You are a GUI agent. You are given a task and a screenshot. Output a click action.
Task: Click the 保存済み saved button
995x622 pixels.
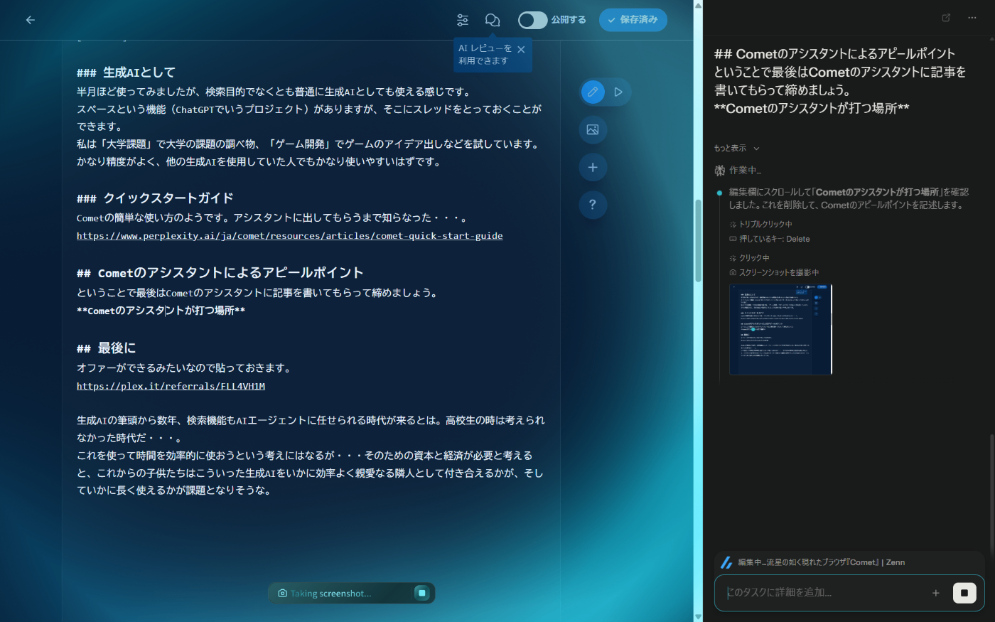click(633, 20)
